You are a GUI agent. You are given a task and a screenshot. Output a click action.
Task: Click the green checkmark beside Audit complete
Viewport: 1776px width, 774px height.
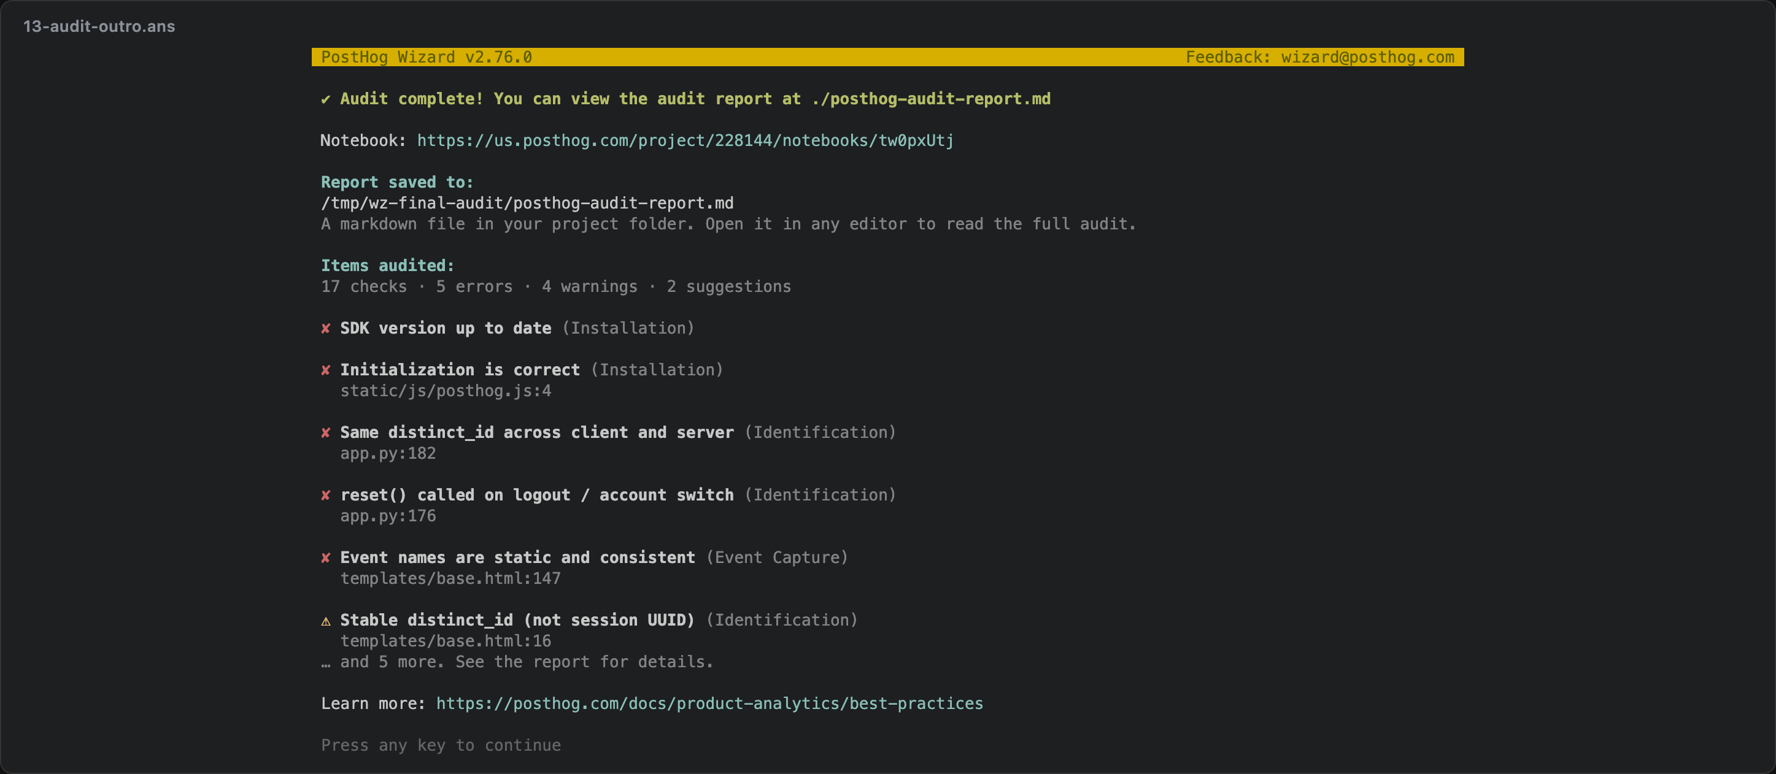(x=325, y=99)
